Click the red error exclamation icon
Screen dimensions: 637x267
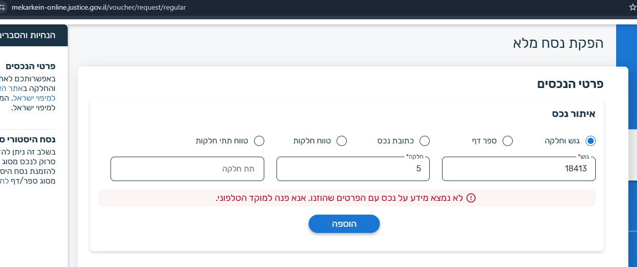point(470,198)
